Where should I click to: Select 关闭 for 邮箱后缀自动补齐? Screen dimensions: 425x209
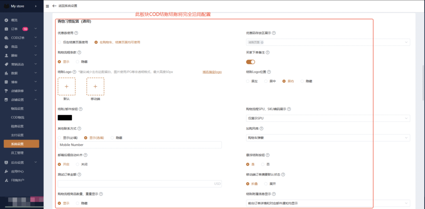pos(78,164)
